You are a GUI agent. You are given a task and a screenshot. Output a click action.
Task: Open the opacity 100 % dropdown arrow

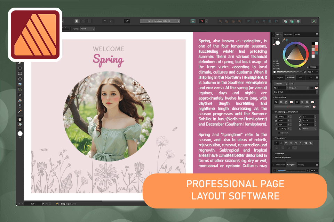tap(317, 72)
